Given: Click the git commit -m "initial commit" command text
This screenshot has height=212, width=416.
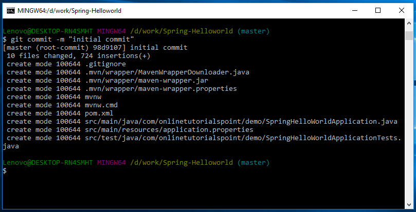Looking at the screenshot, I should 71,40.
